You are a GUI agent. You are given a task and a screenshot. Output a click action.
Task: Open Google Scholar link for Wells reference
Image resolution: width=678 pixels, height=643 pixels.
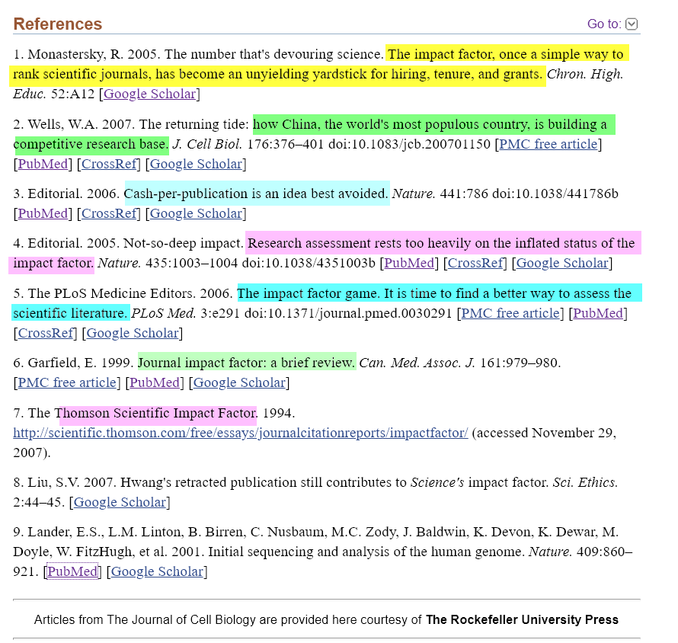tap(196, 164)
